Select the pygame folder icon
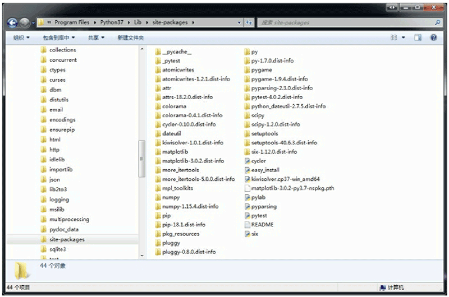Image resolution: width=449 pixels, height=297 pixels. coord(247,70)
